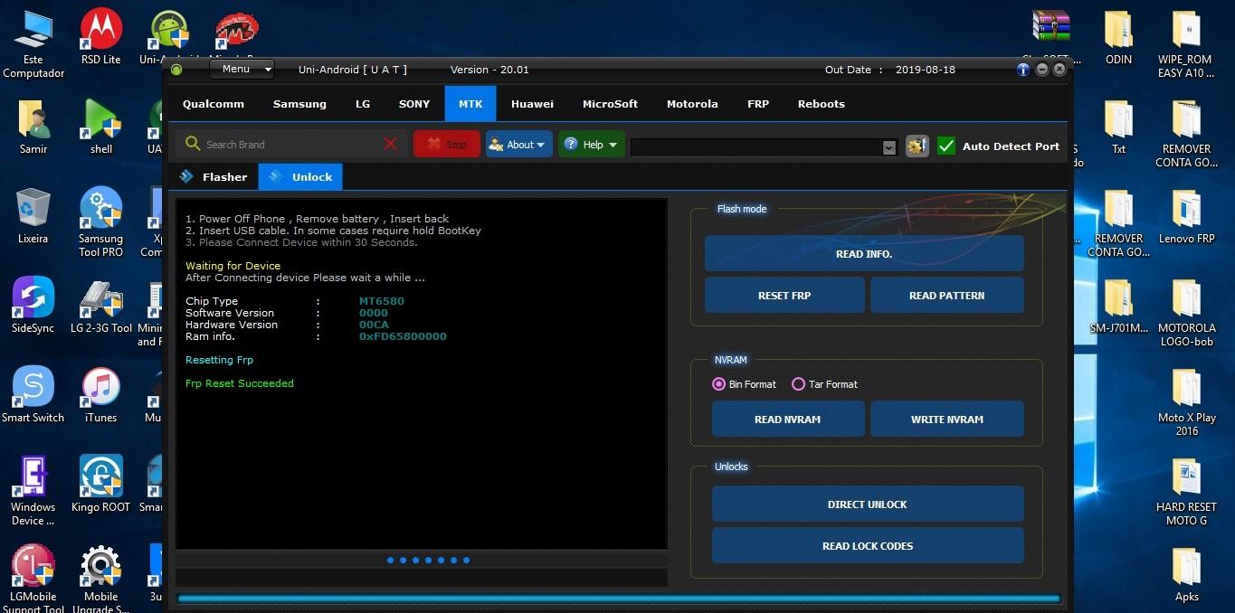Launch the shell desktop shortcut

[101, 127]
